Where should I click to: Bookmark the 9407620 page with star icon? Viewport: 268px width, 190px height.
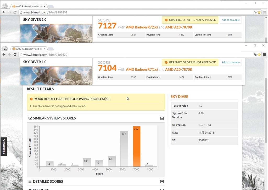(259, 55)
